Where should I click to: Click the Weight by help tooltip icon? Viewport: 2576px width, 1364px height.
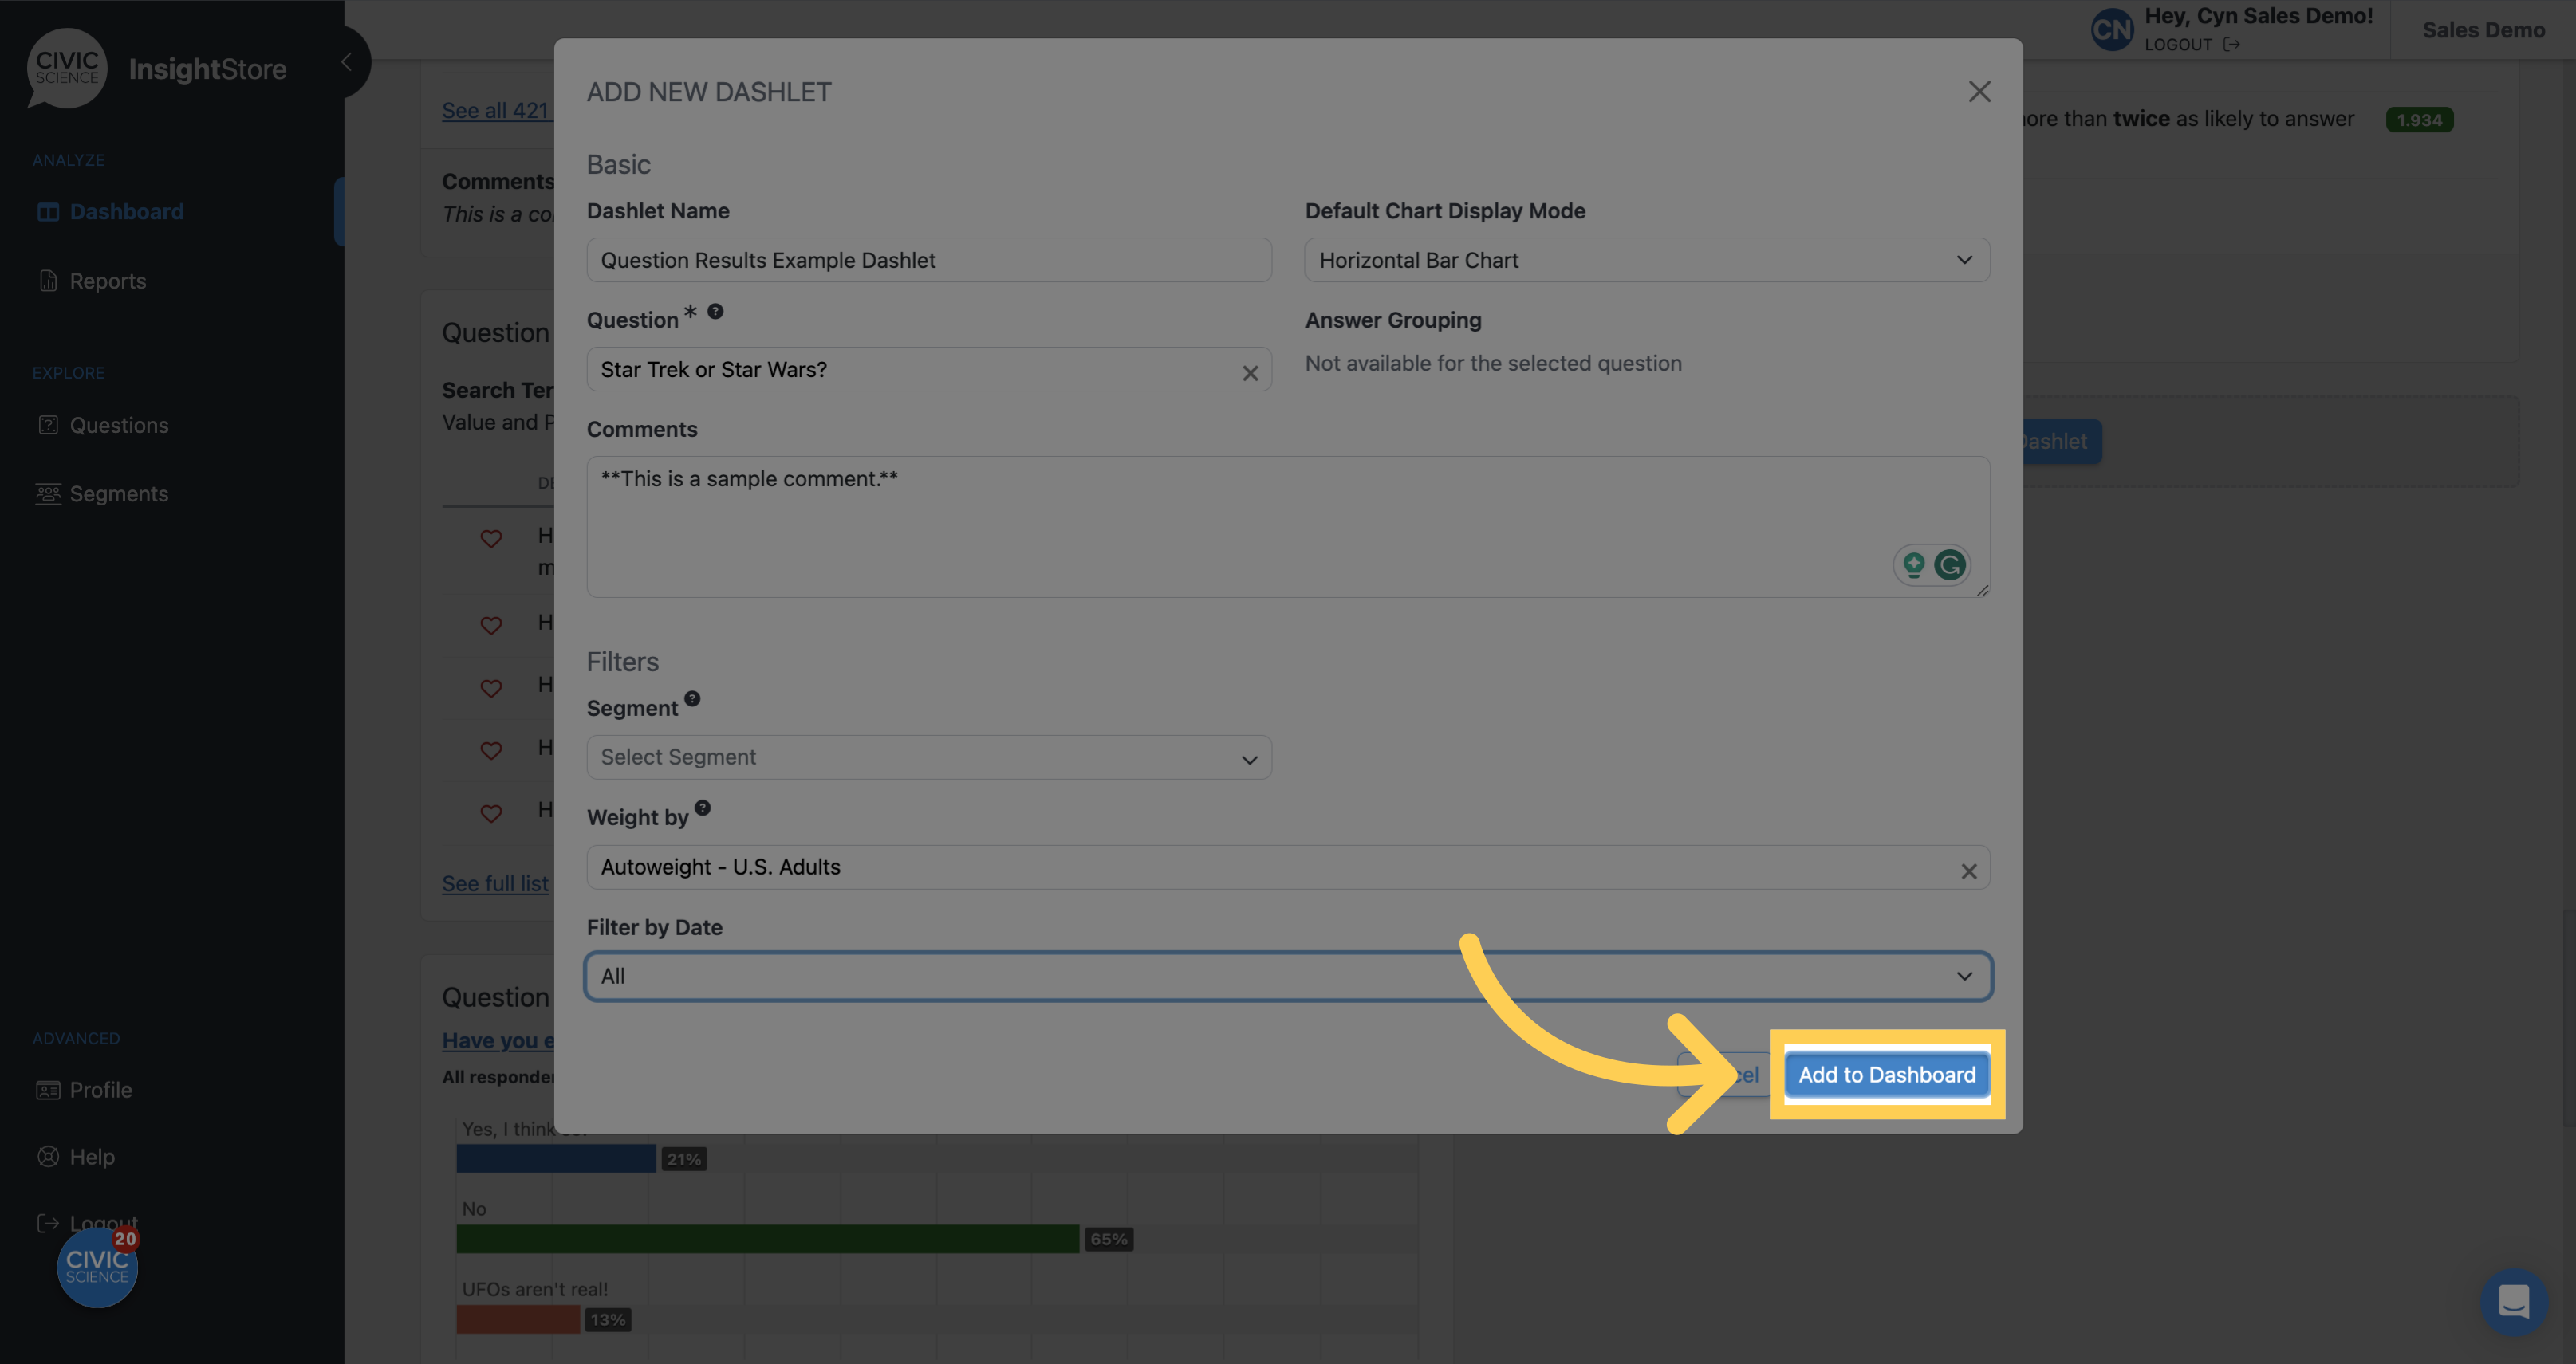[703, 808]
